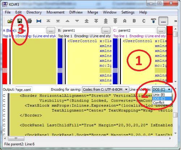Open the Movement menu
Image resolution: width=181 pixels, height=150 pixels.
point(55,12)
